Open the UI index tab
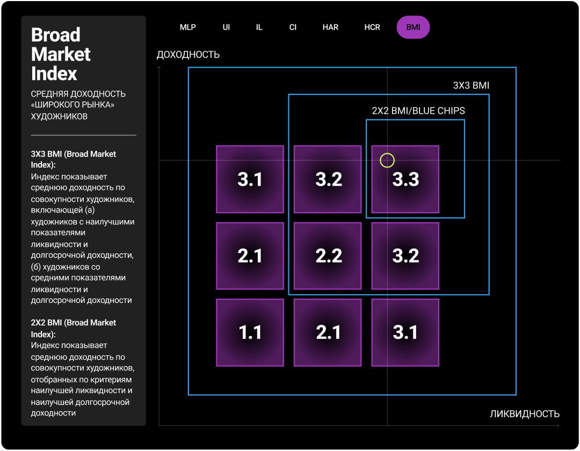The width and height of the screenshot is (580, 451). coord(226,27)
